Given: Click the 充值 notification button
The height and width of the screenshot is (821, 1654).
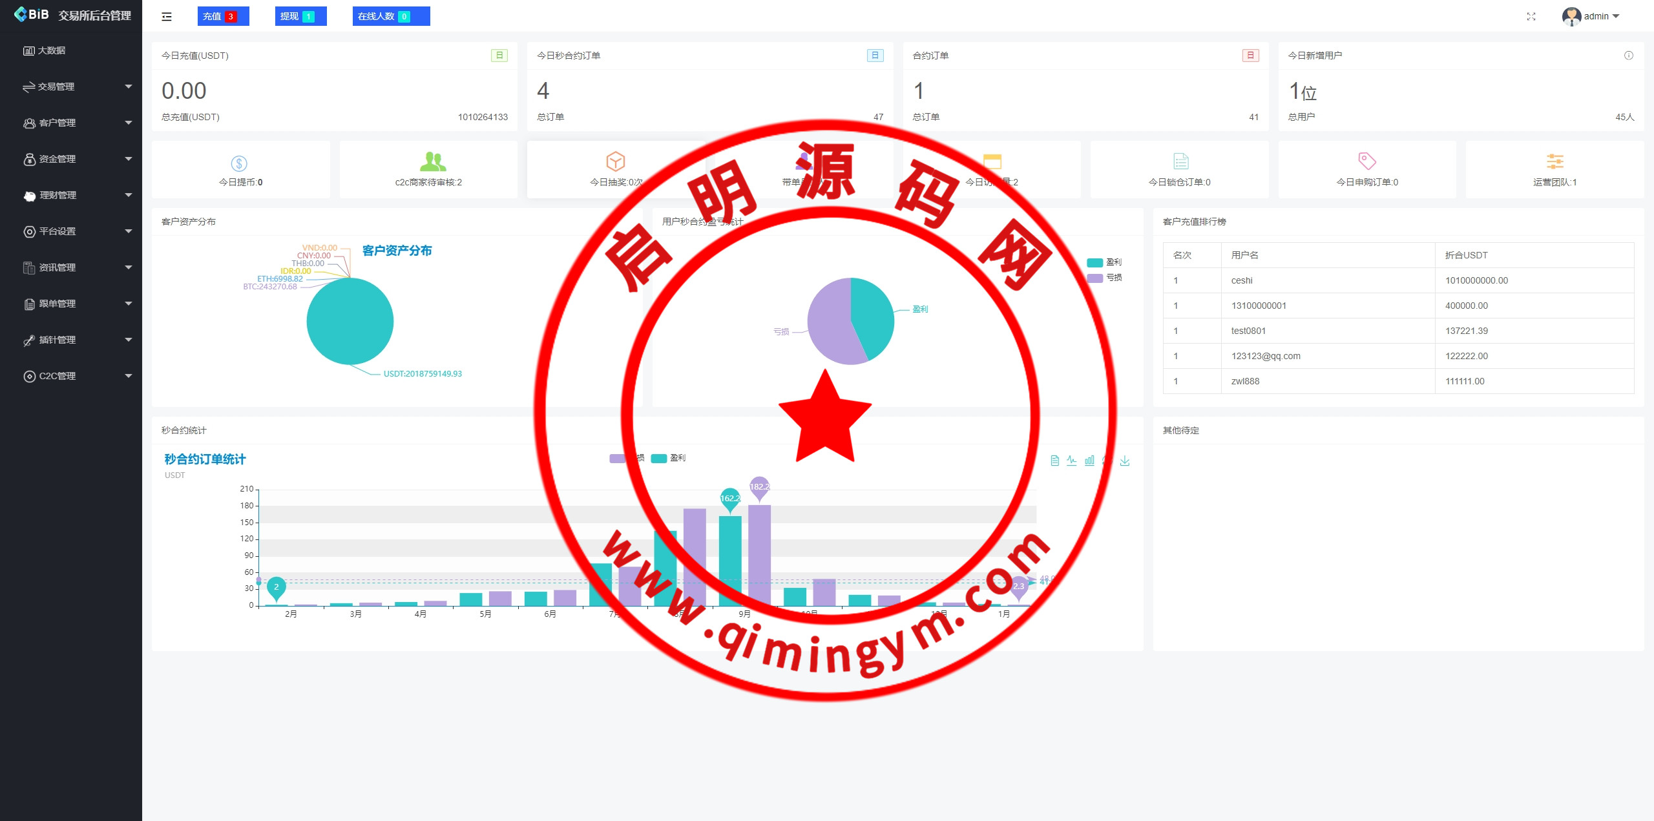Looking at the screenshot, I should coord(223,17).
